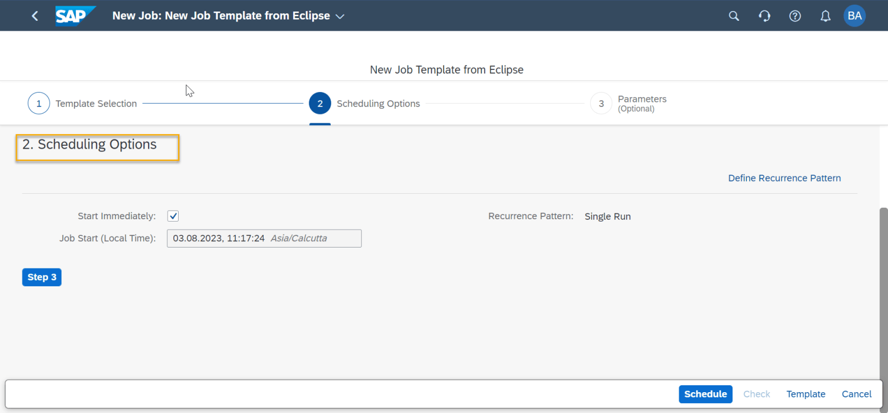The height and width of the screenshot is (413, 888).
Task: Navigate back using the back arrow
Action: [x=35, y=16]
